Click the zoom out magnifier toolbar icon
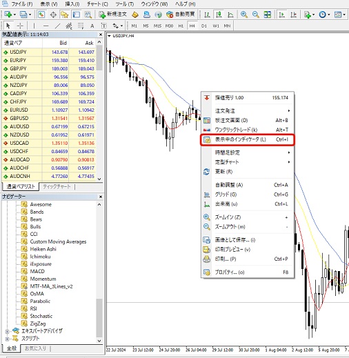The height and width of the screenshot is (358, 349). pos(255,14)
